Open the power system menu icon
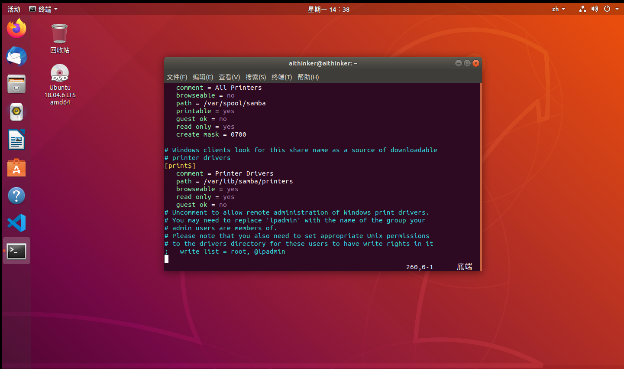 pos(607,9)
